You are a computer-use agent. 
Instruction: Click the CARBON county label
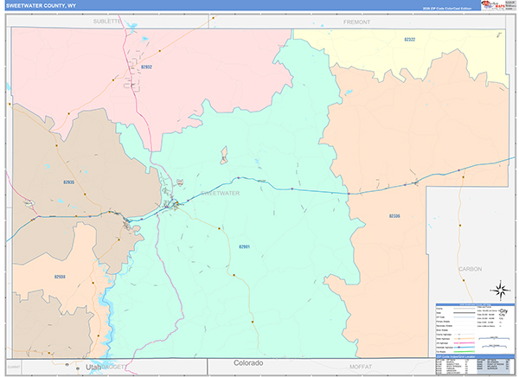470,269
